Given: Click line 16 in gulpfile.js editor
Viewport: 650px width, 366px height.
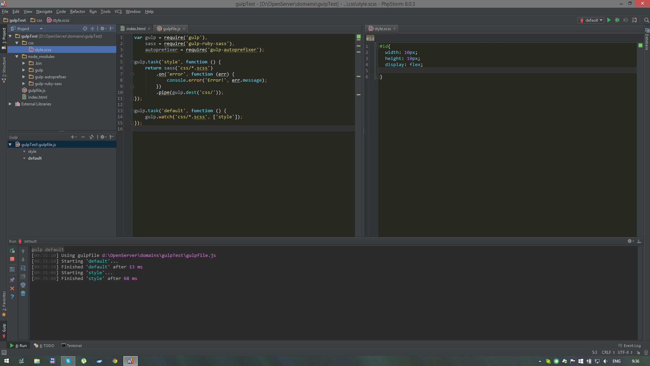Looking at the screenshot, I should (x=243, y=129).
